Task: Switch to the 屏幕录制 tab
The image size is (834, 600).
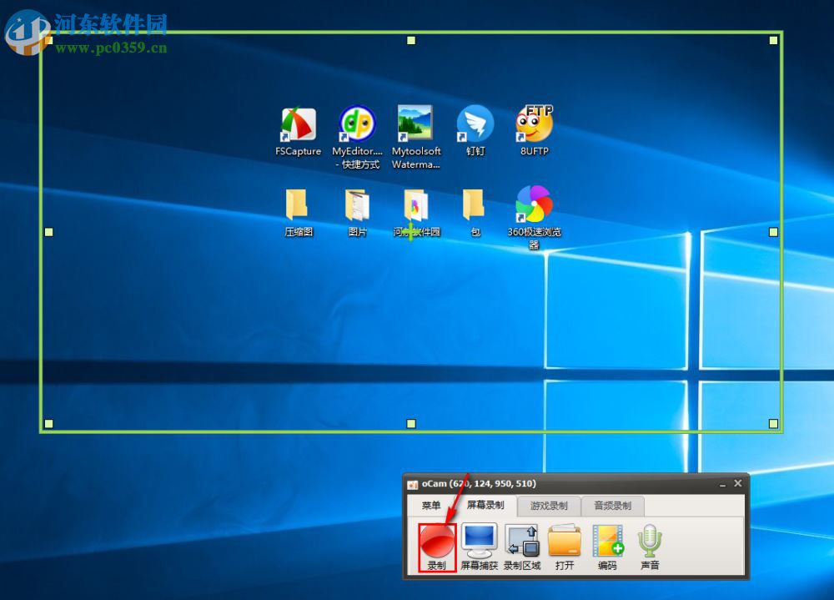Action: point(485,506)
